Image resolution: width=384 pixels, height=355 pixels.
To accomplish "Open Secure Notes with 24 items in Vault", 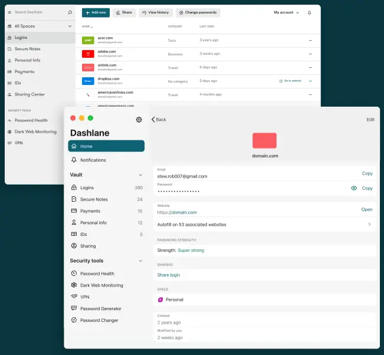I will click(107, 199).
